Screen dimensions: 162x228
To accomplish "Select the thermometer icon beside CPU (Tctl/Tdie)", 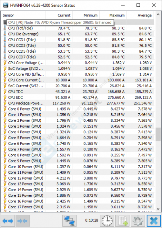I will [x=5, y=28].
